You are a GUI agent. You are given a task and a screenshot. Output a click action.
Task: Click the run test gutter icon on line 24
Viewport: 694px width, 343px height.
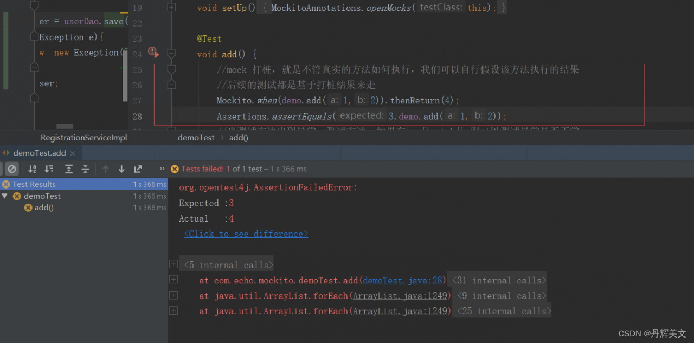pyautogui.click(x=153, y=53)
